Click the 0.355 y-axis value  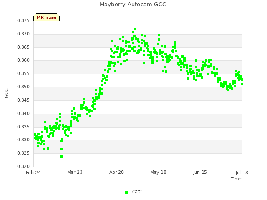[23, 74]
